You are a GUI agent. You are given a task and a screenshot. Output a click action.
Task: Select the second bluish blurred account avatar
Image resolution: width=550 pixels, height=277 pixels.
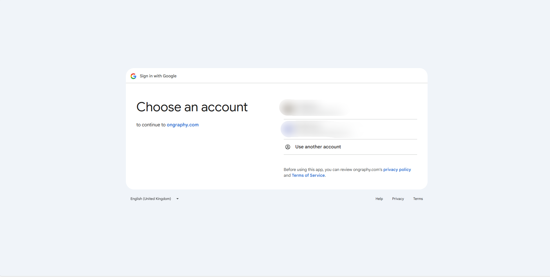pyautogui.click(x=289, y=129)
